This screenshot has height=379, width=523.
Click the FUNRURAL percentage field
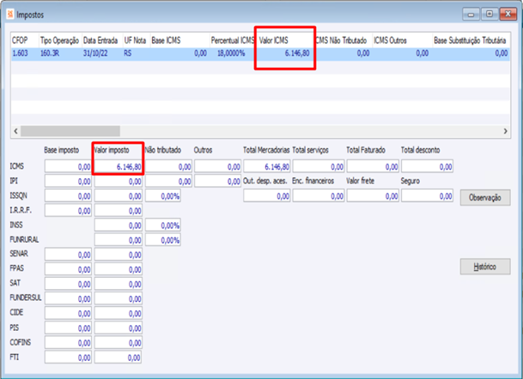pos(163,240)
